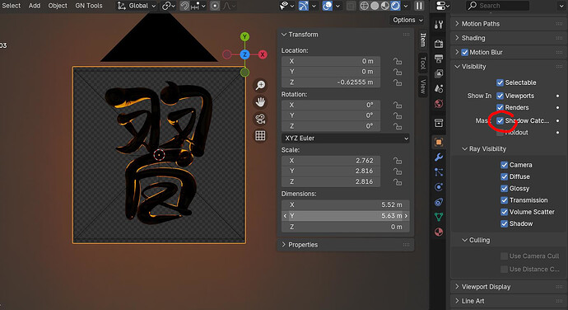Click the Pan hand viewport gizmo
568x310 pixels.
[x=260, y=102]
